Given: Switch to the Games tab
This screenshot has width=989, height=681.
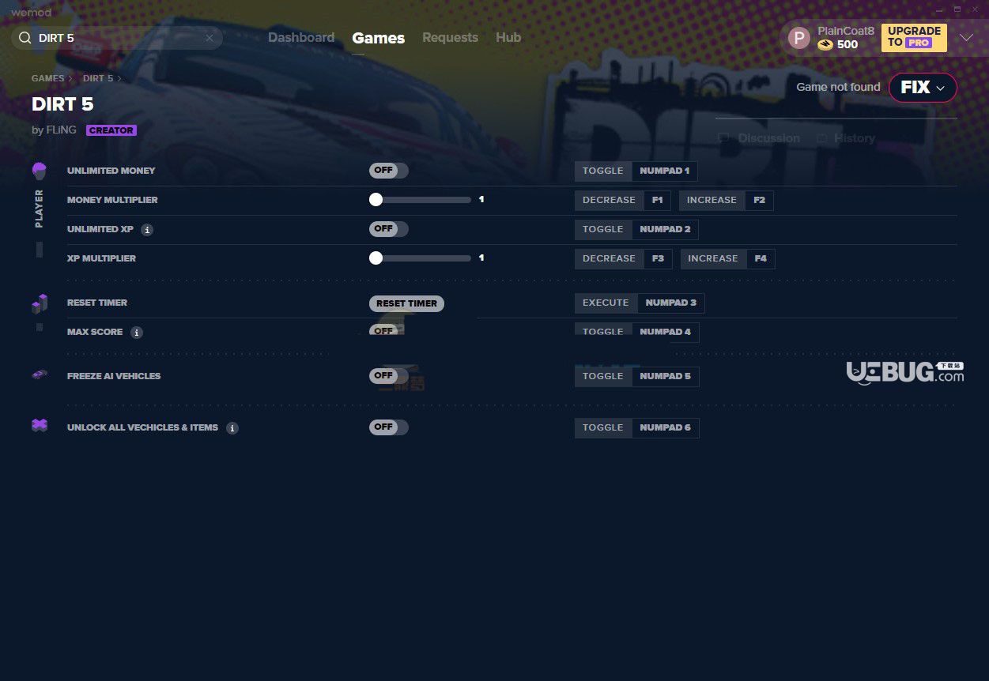Looking at the screenshot, I should tap(379, 38).
